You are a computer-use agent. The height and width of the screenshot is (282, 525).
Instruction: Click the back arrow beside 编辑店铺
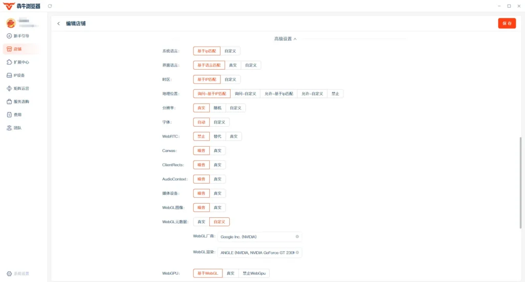[58, 24]
